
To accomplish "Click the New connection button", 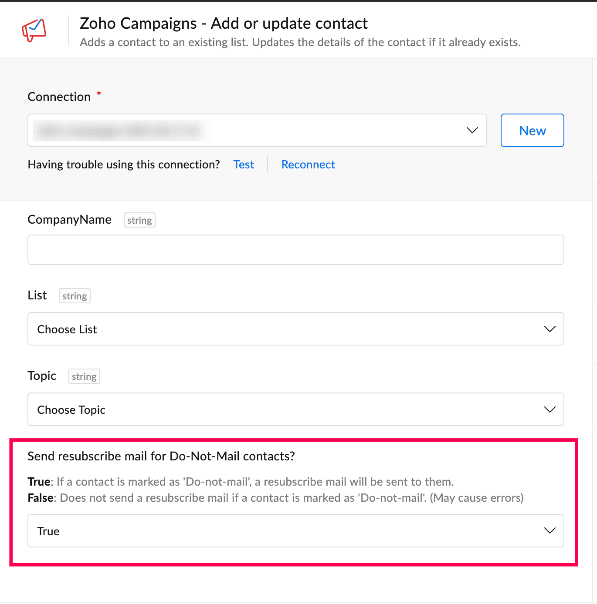I will point(533,131).
